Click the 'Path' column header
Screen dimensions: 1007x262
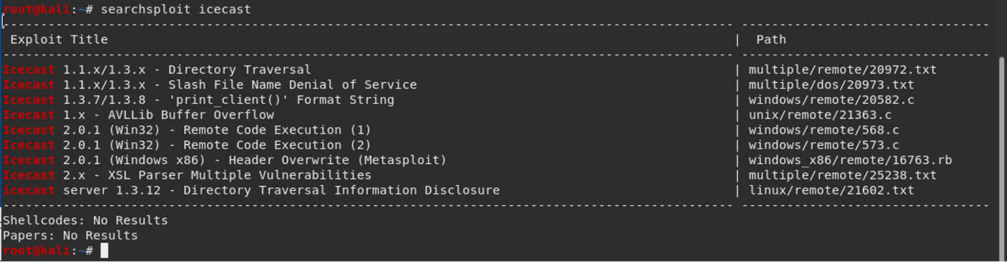(x=771, y=40)
